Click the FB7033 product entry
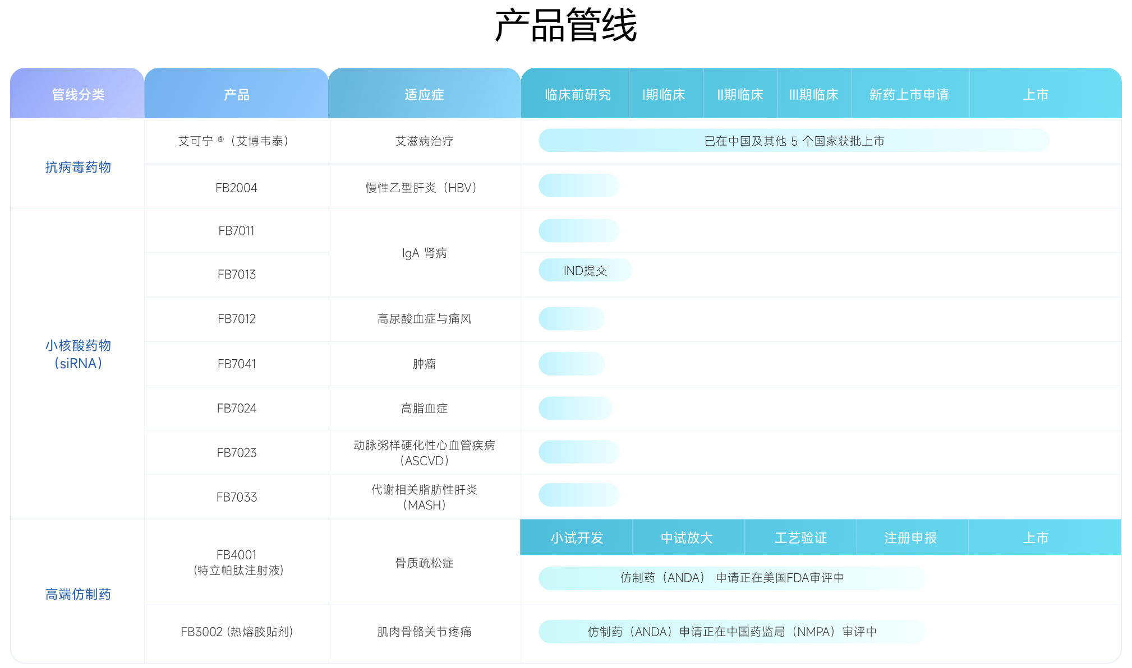 point(236,497)
